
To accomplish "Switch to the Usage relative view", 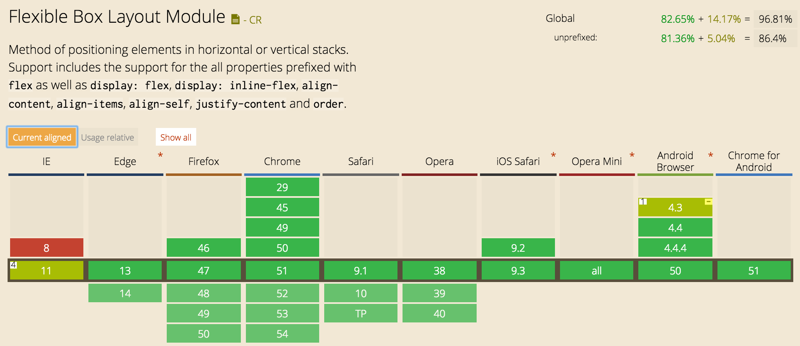I will (108, 137).
